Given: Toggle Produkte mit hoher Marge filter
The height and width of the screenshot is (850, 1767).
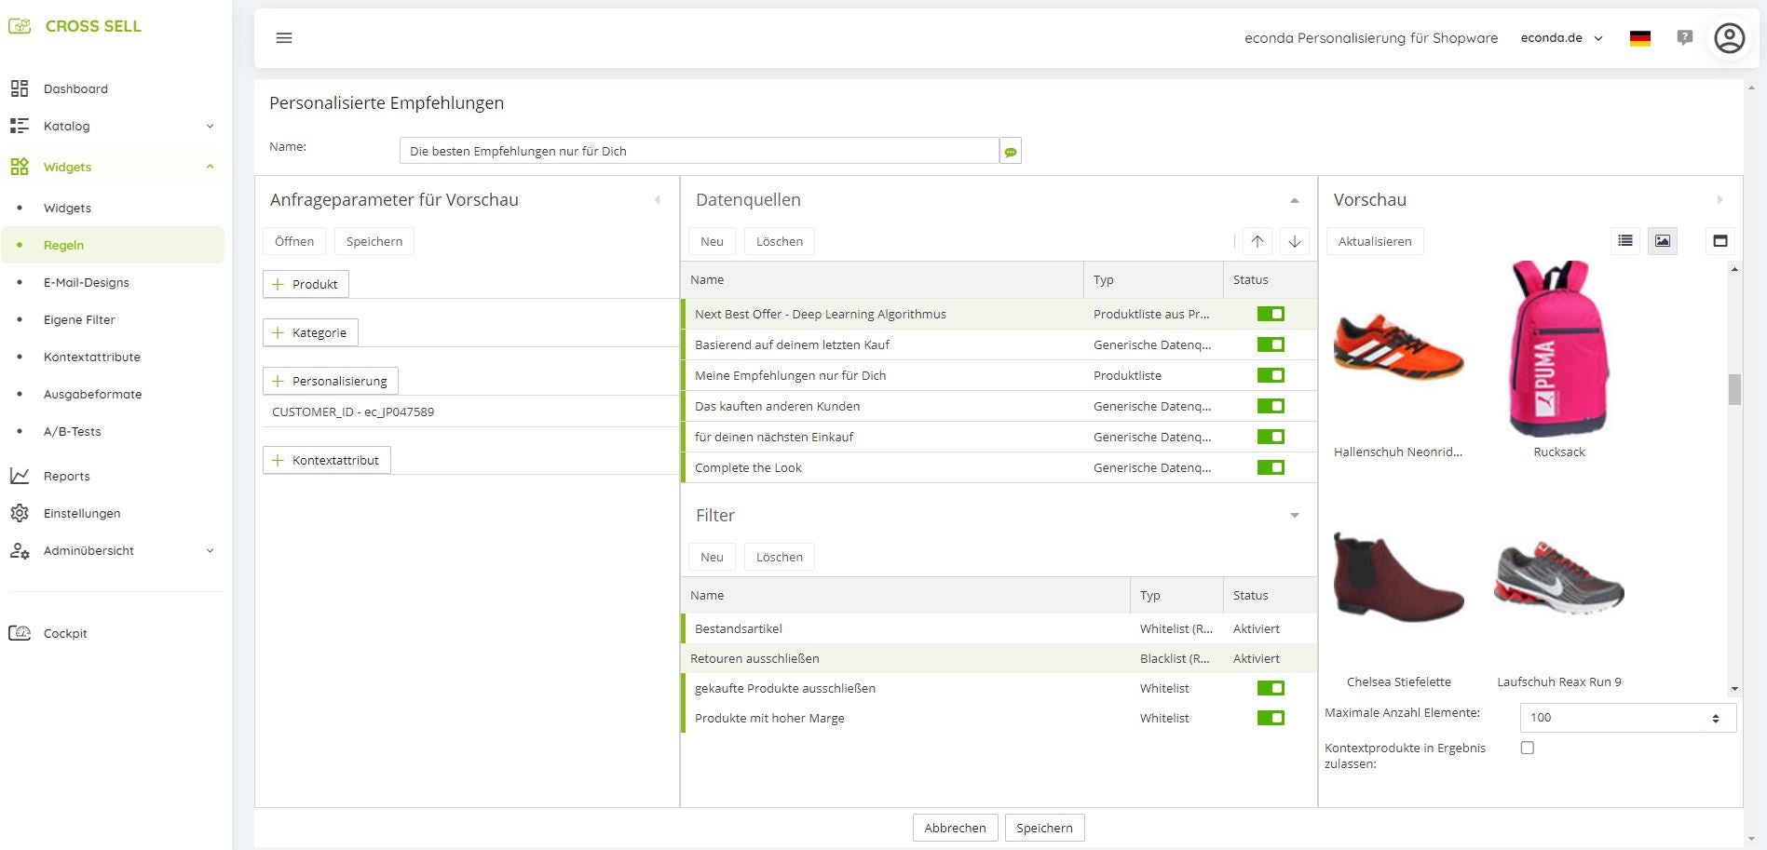Looking at the screenshot, I should pyautogui.click(x=1271, y=718).
